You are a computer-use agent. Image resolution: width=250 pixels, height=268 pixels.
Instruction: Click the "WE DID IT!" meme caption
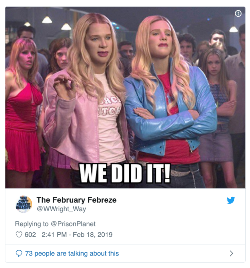125,173
